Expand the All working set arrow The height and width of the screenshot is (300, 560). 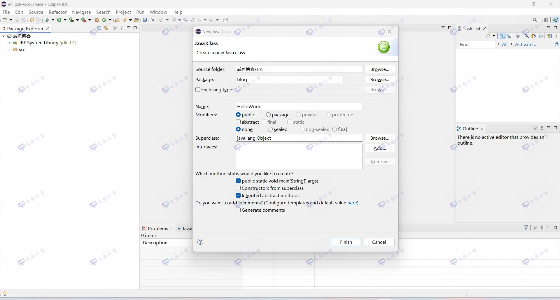tap(498, 44)
